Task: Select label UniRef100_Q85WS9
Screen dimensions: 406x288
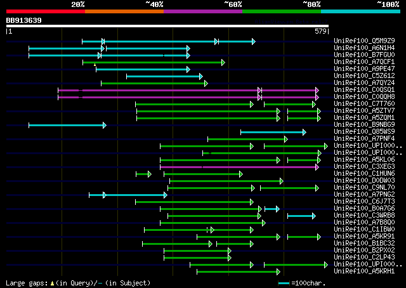Action: pyautogui.click(x=364, y=131)
